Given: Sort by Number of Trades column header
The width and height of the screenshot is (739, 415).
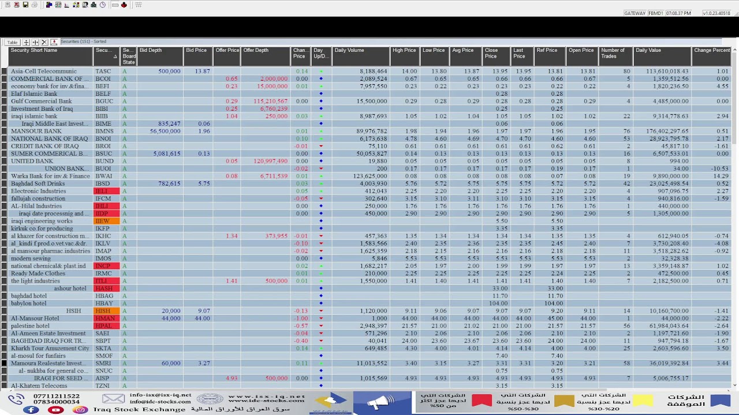Looking at the screenshot, I should 616,56.
